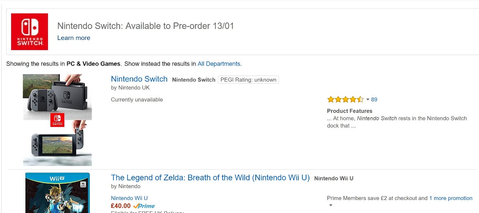This screenshot has width=479, height=213.
Task: Open the Learn more link
Action: [74, 38]
